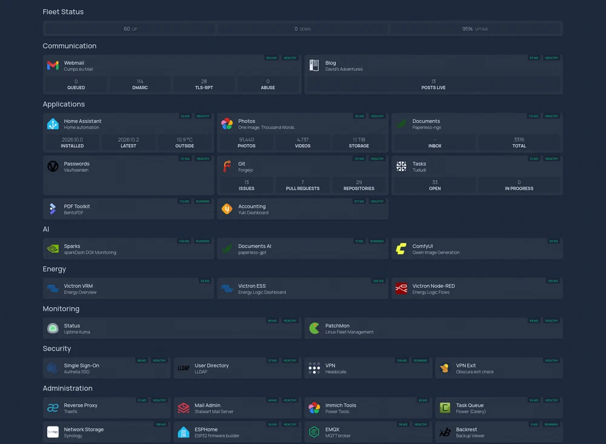This screenshot has width=606, height=444.
Task: Click the Backrest Backup Viewer icon
Action: (445, 432)
